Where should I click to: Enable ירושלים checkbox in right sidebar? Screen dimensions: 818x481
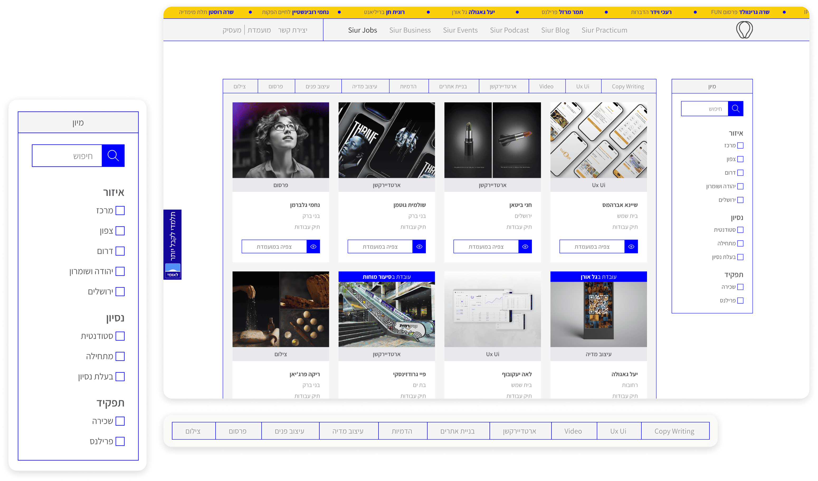tap(740, 200)
